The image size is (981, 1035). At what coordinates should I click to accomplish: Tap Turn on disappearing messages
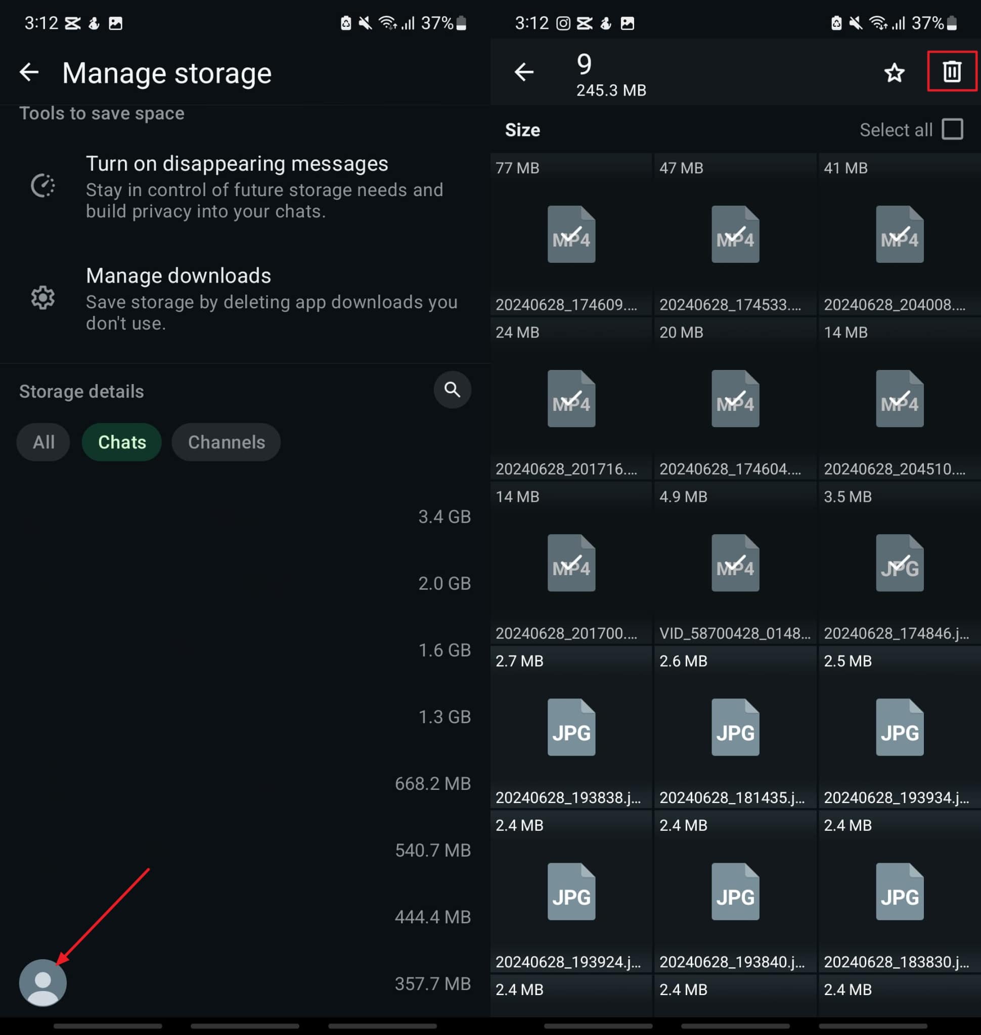pos(237,163)
